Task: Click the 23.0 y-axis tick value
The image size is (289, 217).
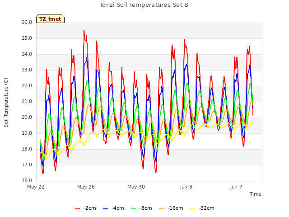Action: tap(27, 70)
